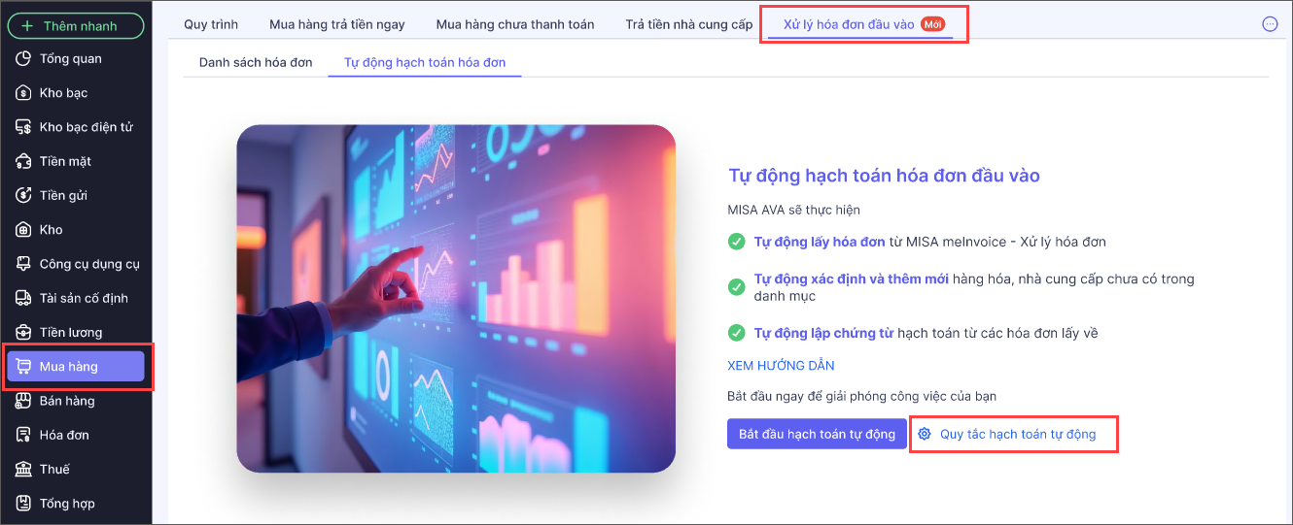1293x525 pixels.
Task: Click the Tổng hợp sidebar icon
Action: click(x=24, y=504)
